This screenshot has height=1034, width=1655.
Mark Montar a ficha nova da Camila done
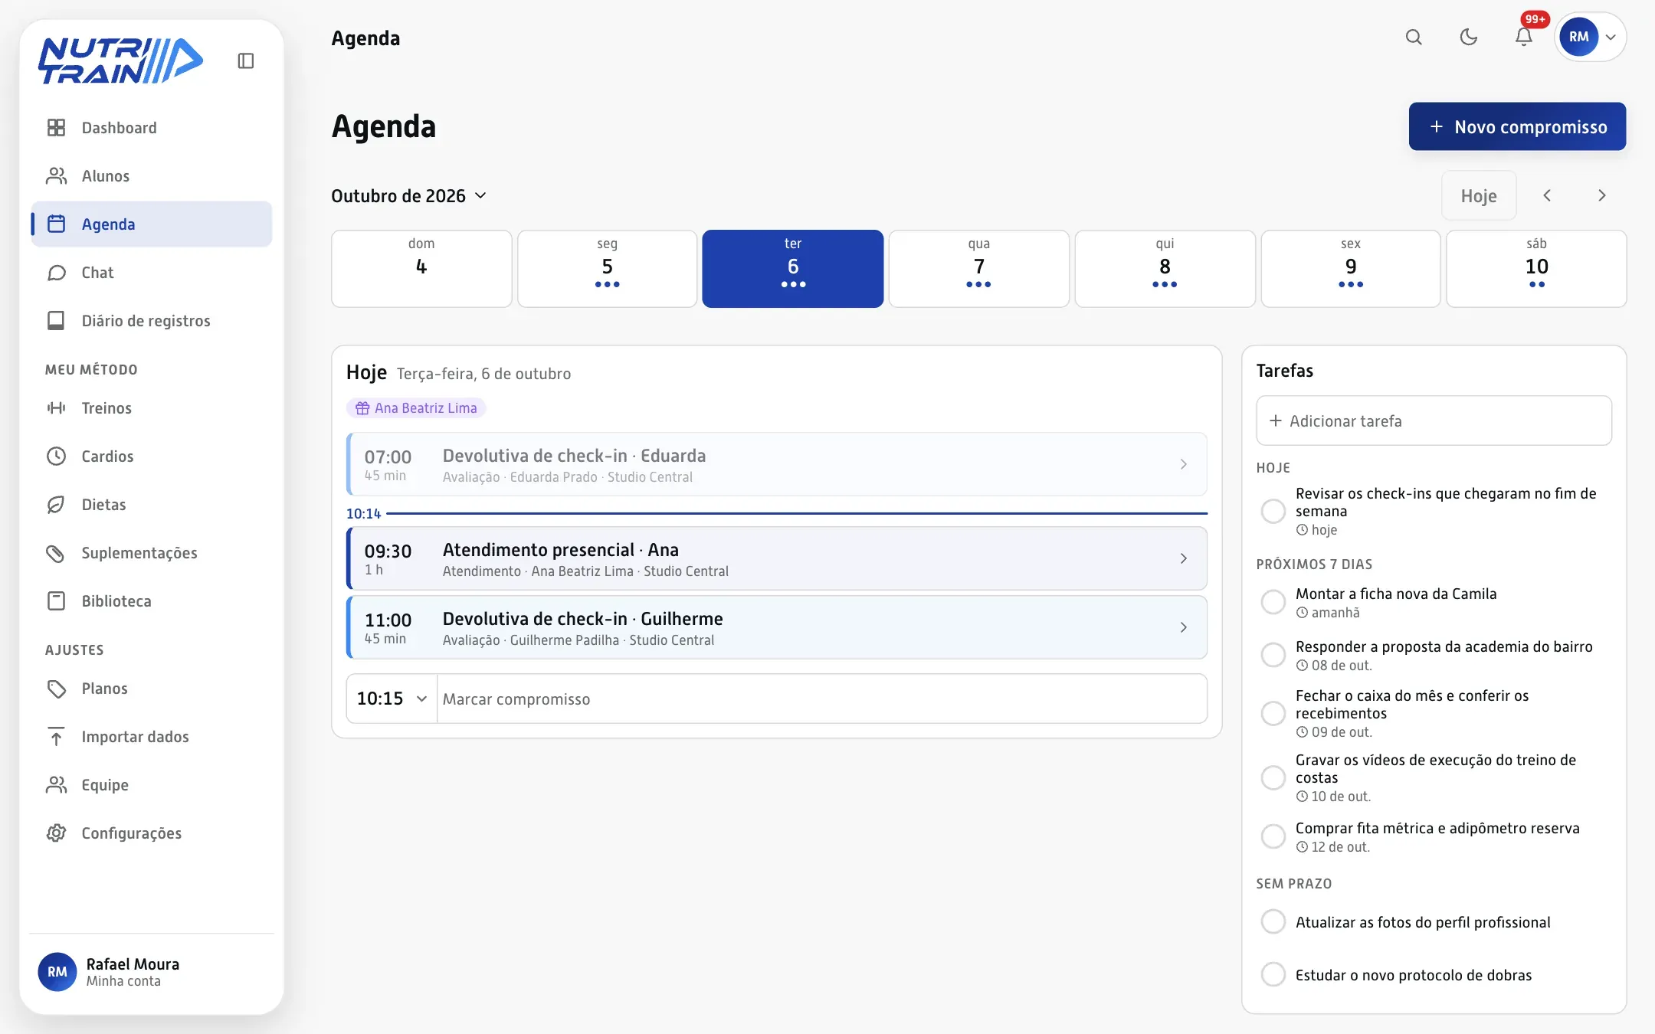tap(1273, 602)
